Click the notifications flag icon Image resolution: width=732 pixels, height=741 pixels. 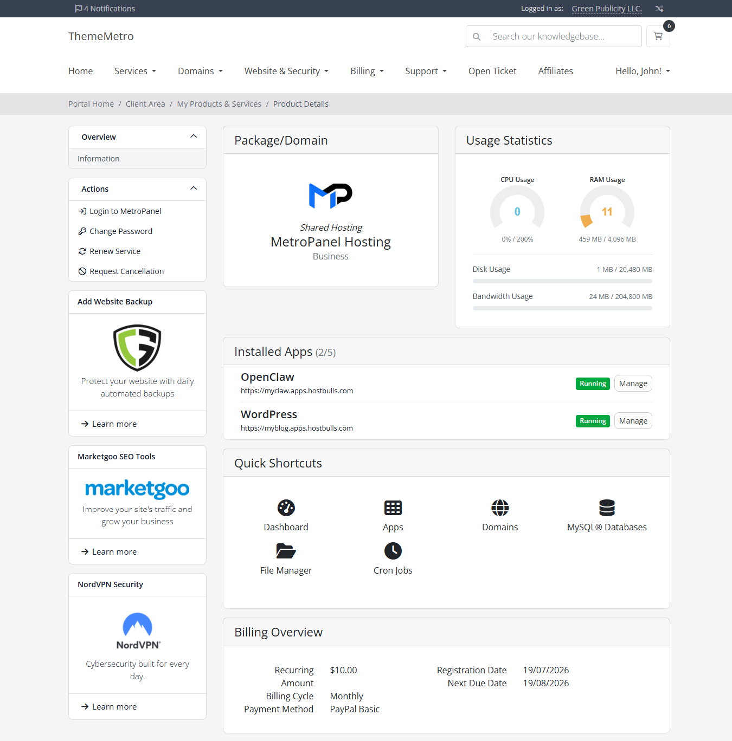pos(79,9)
